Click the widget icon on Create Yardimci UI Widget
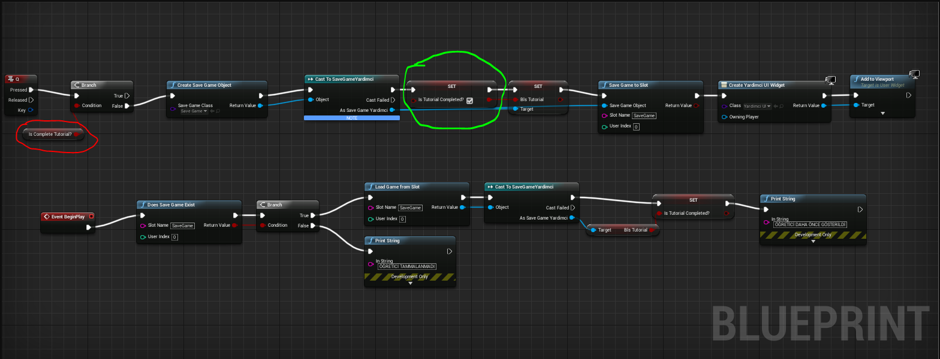940x359 pixels. [x=724, y=85]
